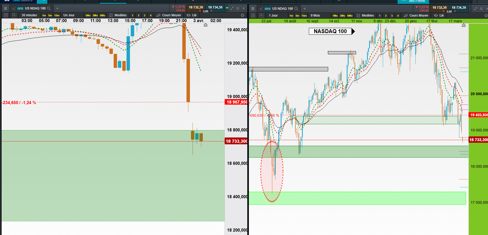Set right chart interval to 5m
Viewport: 488px width, 235px height.
click(298, 16)
